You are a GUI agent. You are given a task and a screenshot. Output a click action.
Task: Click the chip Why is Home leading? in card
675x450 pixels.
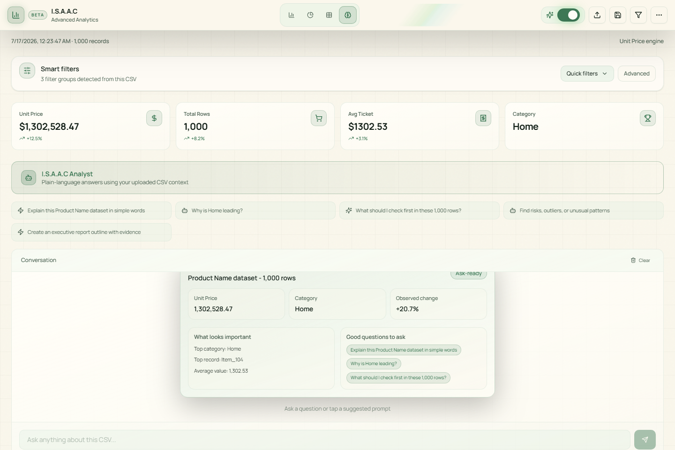374,364
